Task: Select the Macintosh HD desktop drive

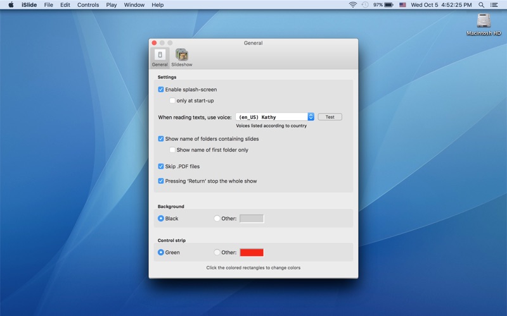Action: click(484, 24)
